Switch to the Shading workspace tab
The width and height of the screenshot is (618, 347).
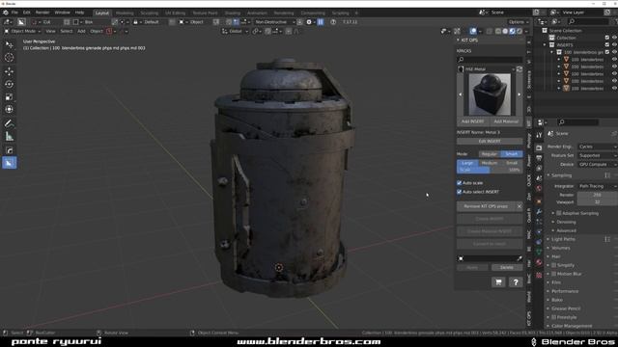(x=233, y=13)
